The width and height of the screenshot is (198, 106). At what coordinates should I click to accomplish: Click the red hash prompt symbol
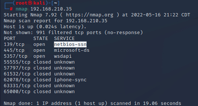point(11,9)
